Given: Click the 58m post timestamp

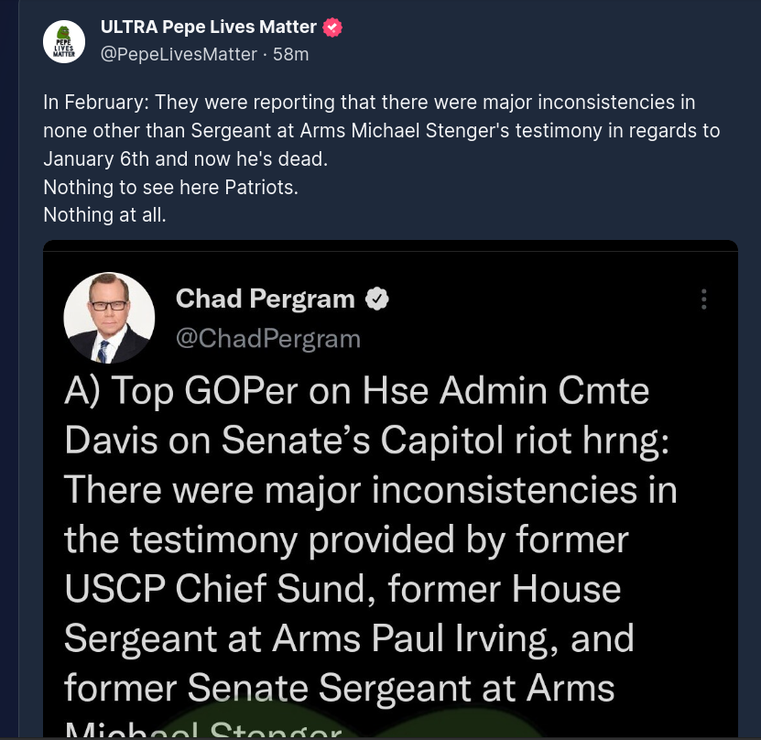Looking at the screenshot, I should tap(291, 54).
